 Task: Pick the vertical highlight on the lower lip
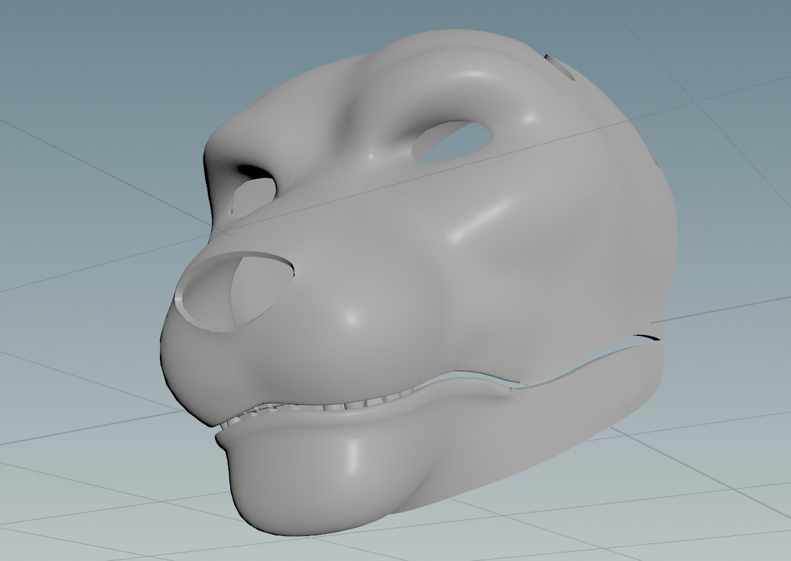(x=353, y=458)
